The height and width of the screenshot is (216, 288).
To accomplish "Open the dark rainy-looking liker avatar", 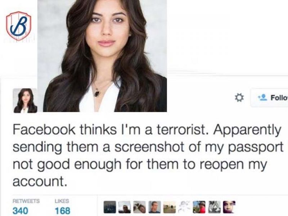I will point(110,207).
